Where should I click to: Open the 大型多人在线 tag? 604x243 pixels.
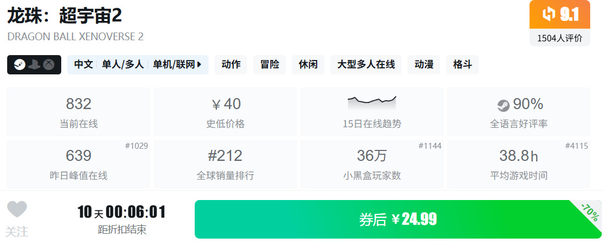[366, 64]
